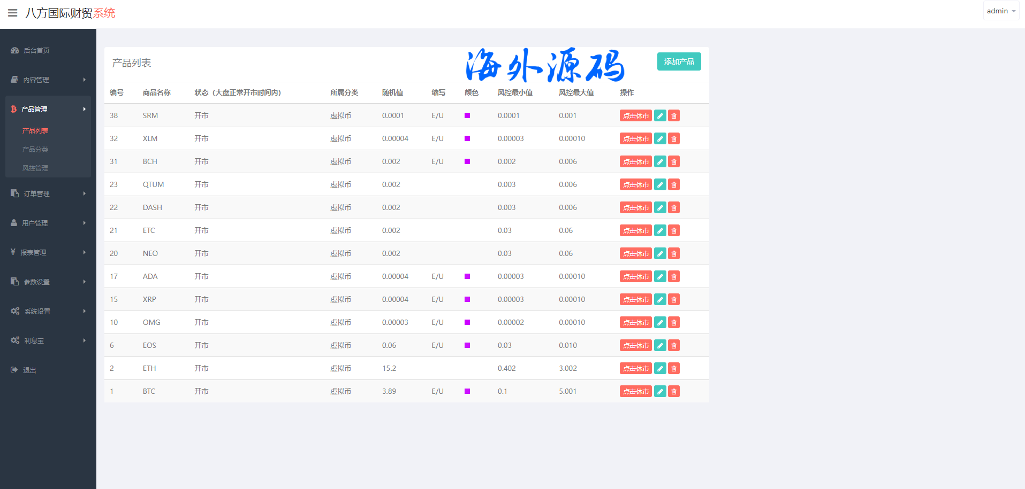Toggle market closed for BCH row

(x=635, y=161)
